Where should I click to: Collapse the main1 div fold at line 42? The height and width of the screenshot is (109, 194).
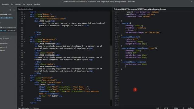click(24, 53)
